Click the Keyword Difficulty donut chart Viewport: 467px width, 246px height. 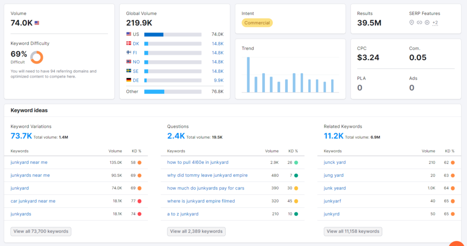coord(36,57)
